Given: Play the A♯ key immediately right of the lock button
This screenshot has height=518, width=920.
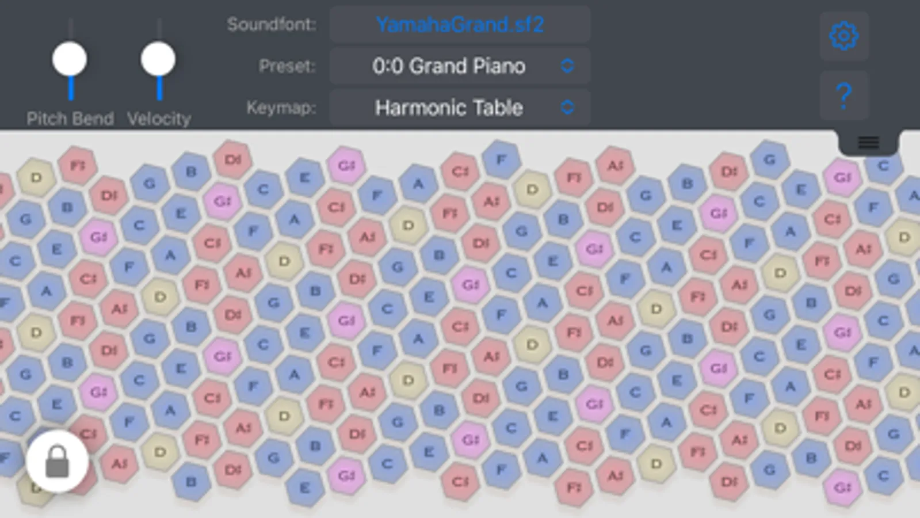Looking at the screenshot, I should tap(119, 464).
